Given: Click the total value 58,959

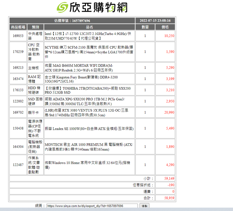Looking at the screenshot, I should 169,198.
